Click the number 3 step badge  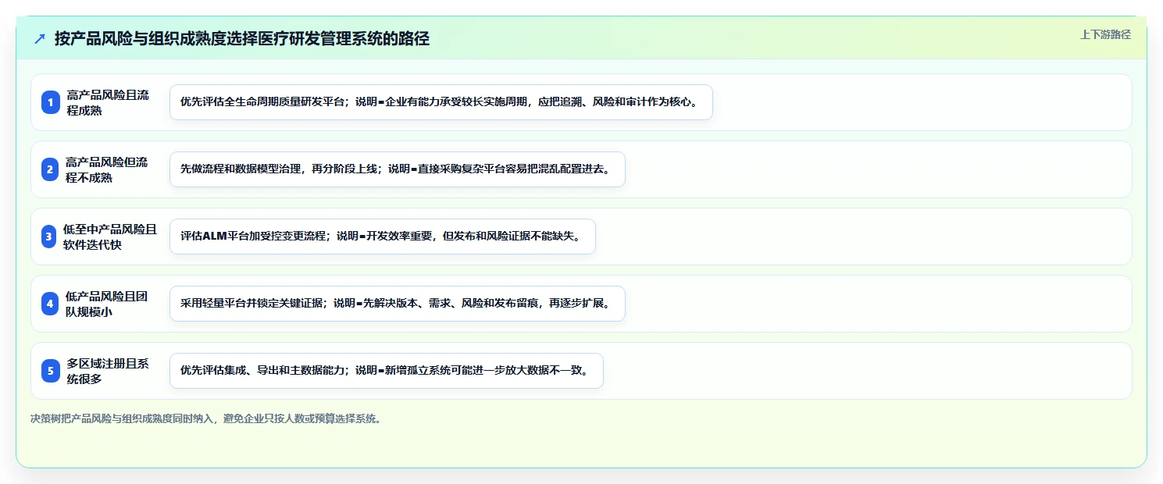pyautogui.click(x=49, y=237)
